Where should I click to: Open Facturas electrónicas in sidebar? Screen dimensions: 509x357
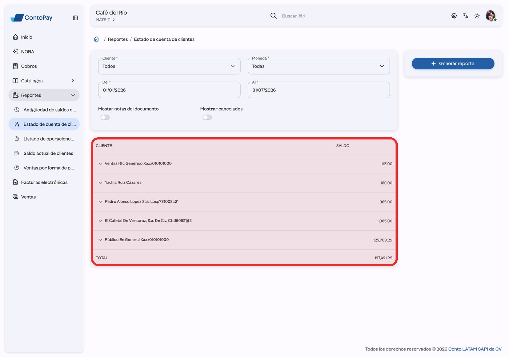pyautogui.click(x=44, y=182)
